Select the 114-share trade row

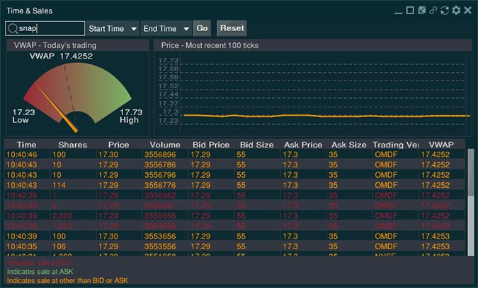234,185
